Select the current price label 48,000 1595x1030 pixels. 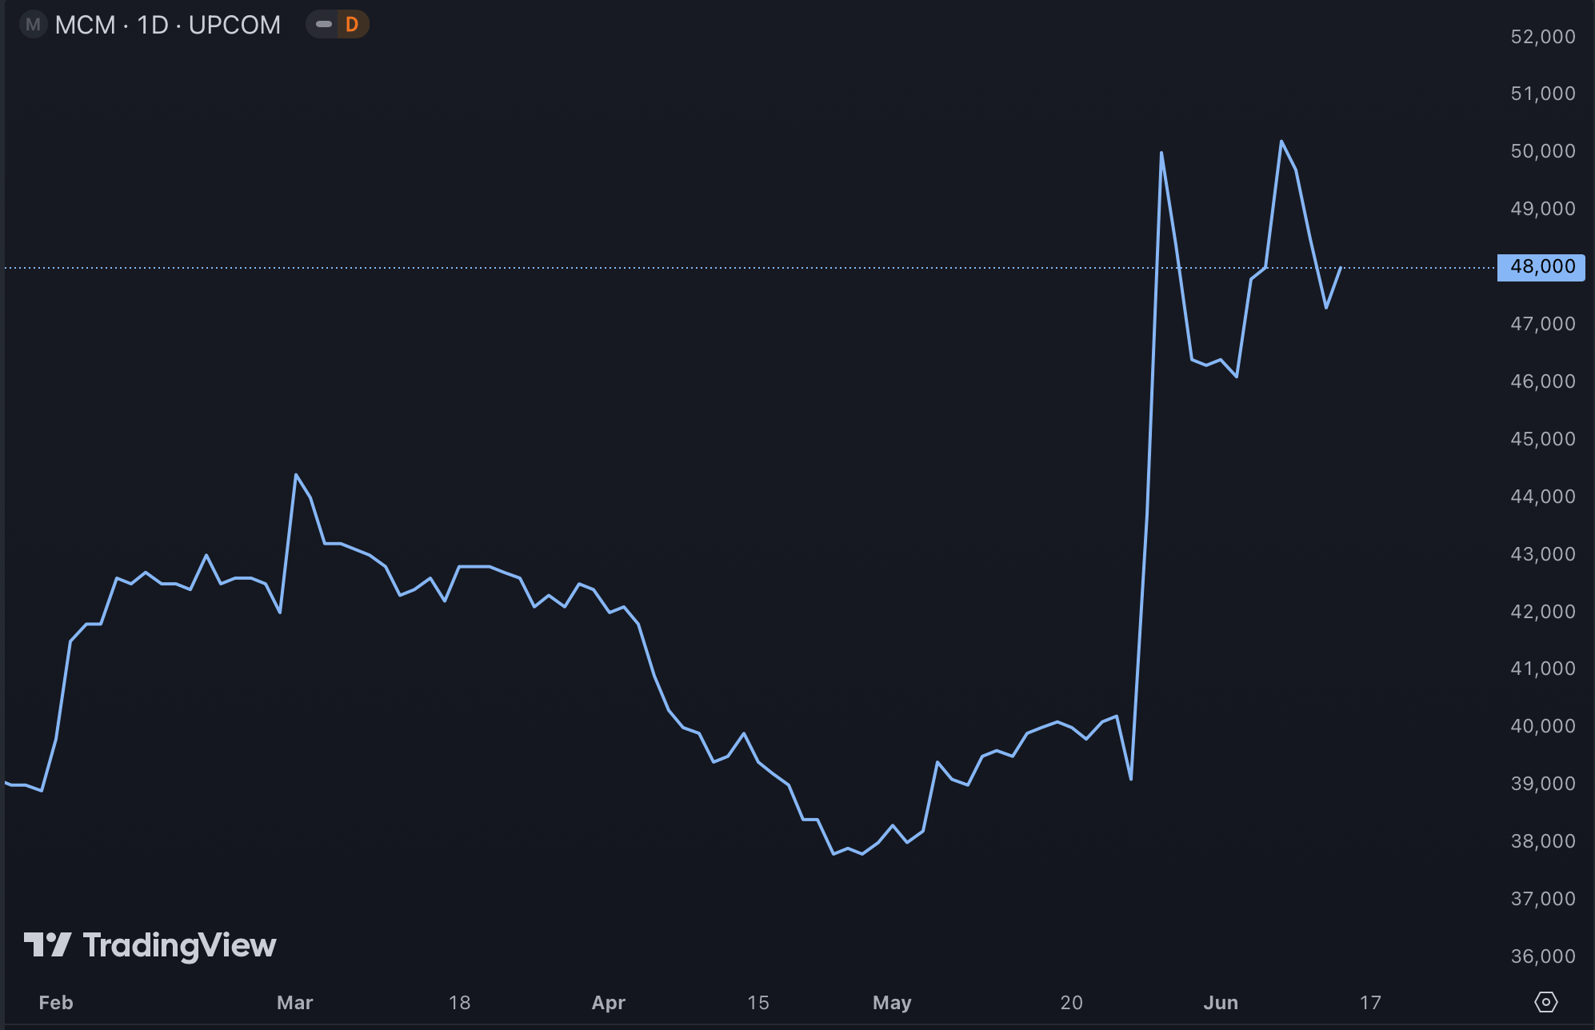tap(1541, 267)
